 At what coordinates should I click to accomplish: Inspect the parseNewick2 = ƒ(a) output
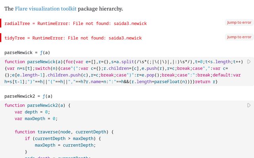[x=29, y=96]
